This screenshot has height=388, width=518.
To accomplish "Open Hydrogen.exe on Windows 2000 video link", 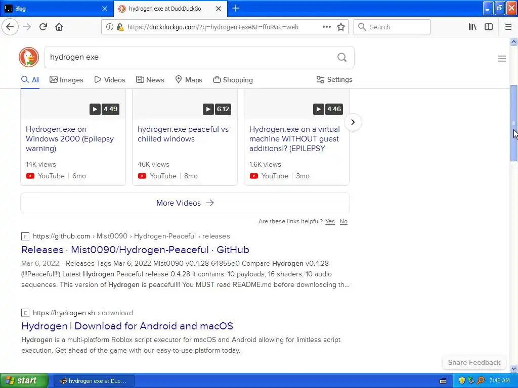I will point(70,139).
